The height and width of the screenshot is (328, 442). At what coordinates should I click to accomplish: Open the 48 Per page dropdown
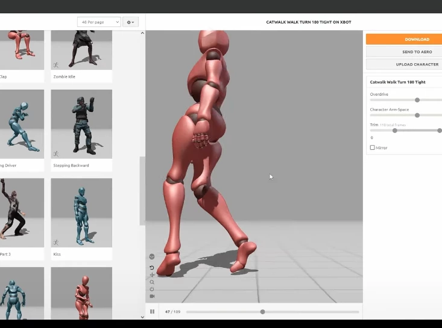(x=99, y=22)
